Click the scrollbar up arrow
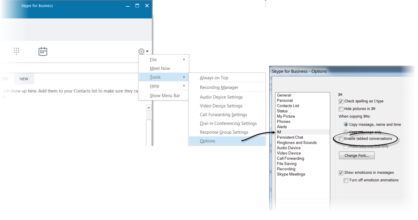The height and width of the screenshot is (220, 418). click(149, 108)
